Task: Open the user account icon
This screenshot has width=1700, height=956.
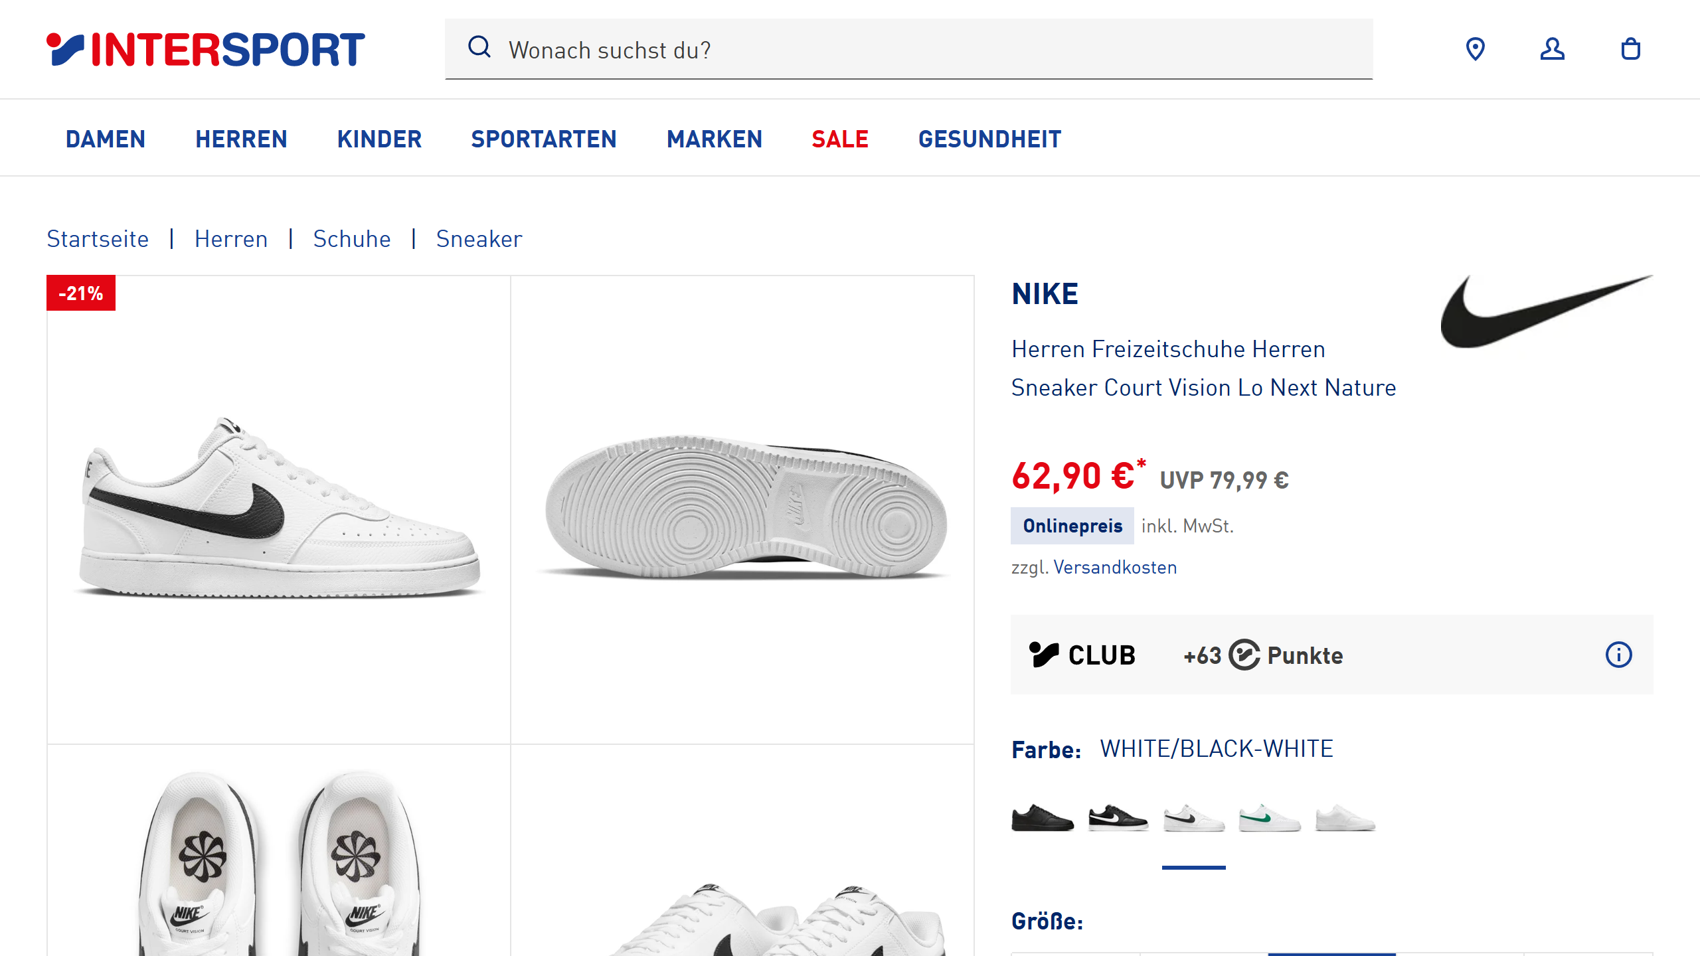Action: click(x=1552, y=49)
